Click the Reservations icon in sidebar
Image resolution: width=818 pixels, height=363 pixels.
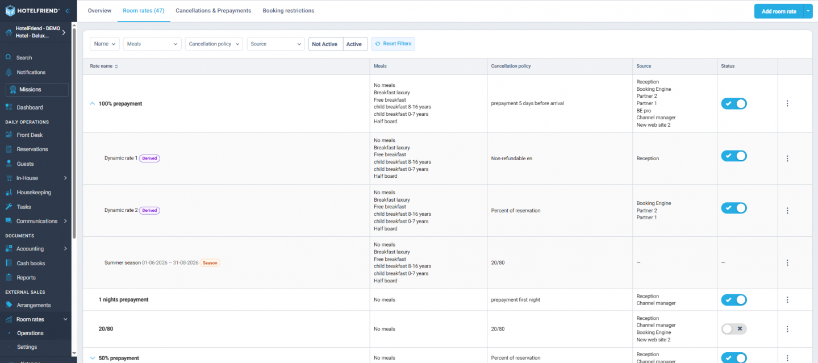click(x=9, y=149)
